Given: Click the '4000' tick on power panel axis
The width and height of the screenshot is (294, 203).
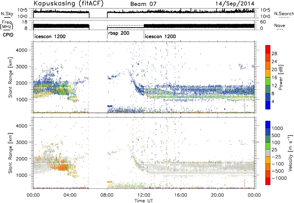Looking at the screenshot, I should [x=22, y=50].
